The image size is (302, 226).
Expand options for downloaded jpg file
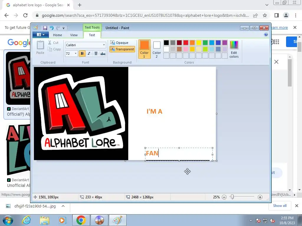[63, 206]
